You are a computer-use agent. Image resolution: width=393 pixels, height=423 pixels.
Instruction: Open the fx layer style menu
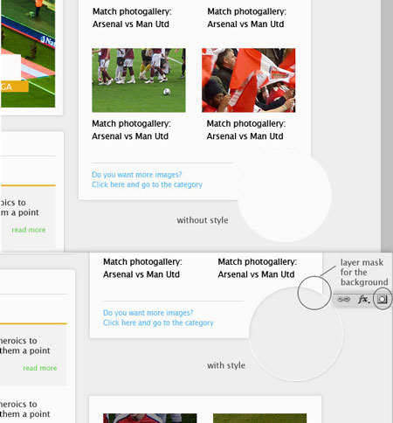coord(363,299)
